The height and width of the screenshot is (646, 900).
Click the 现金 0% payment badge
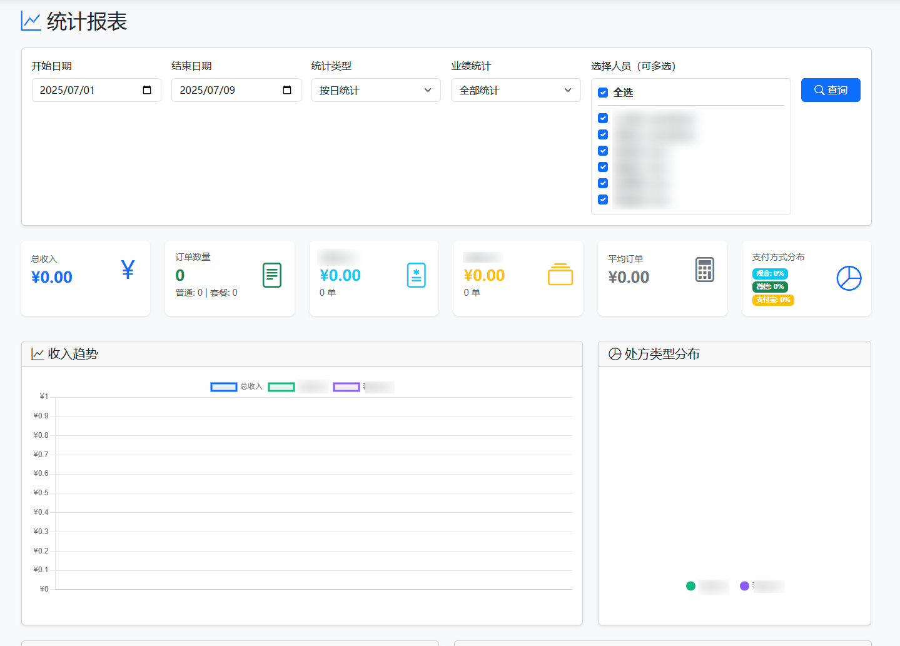[769, 274]
